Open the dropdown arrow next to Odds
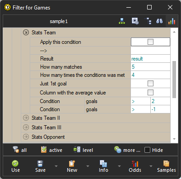The width and height of the screenshot is (181, 179). pyautogui.click(x=151, y=166)
